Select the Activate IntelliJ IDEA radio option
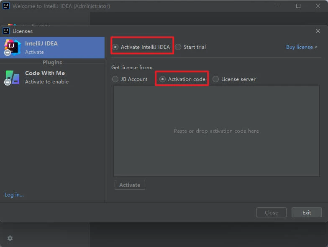This screenshot has height=247, width=328. [115, 47]
